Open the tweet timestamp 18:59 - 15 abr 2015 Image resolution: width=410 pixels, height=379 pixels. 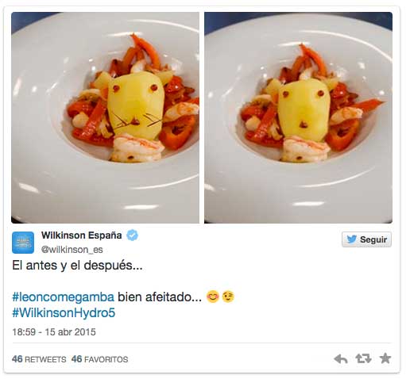click(54, 332)
